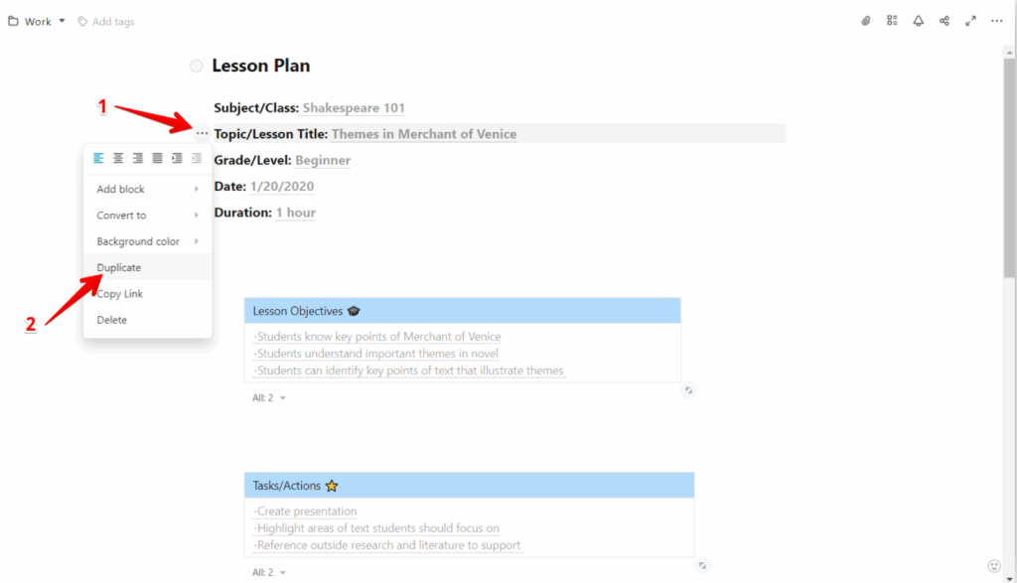Toggle the justify alignment option
This screenshot has height=583, width=1017.
pos(157,157)
